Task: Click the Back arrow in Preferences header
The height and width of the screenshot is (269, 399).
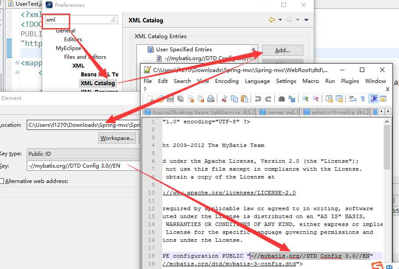Action: coord(272,20)
